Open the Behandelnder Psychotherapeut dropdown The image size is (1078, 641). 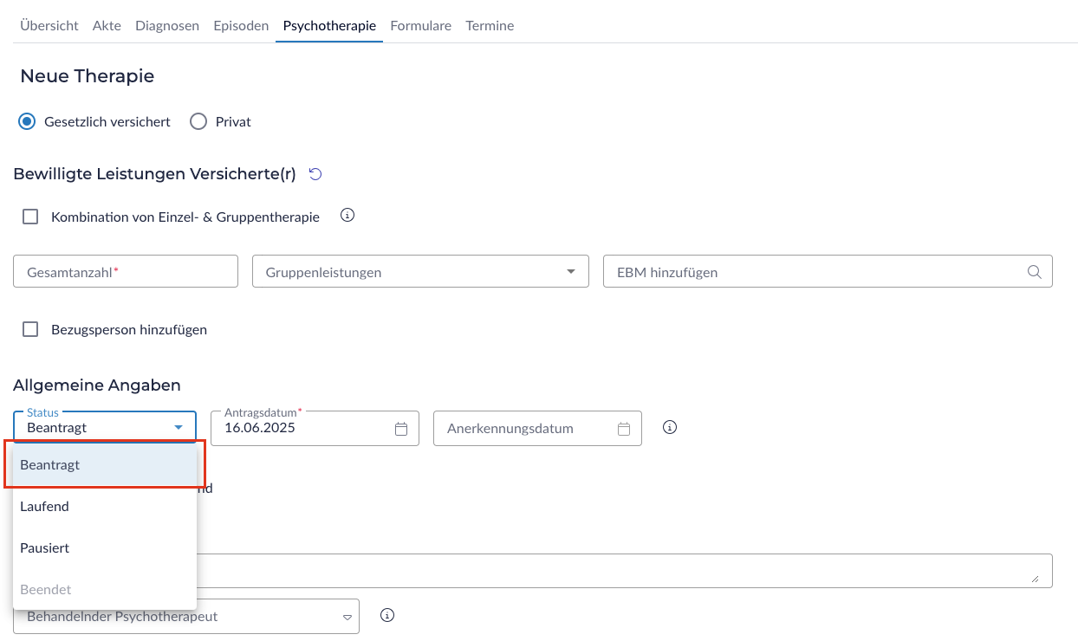tap(347, 618)
